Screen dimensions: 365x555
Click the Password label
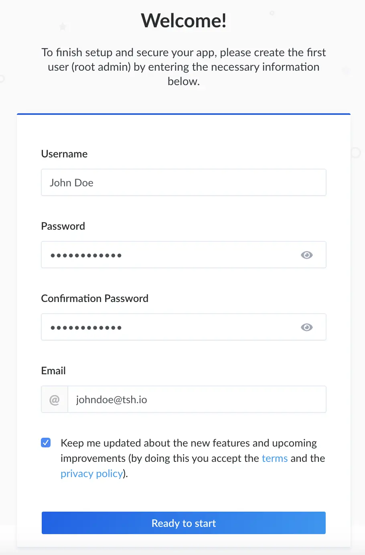[63, 226]
